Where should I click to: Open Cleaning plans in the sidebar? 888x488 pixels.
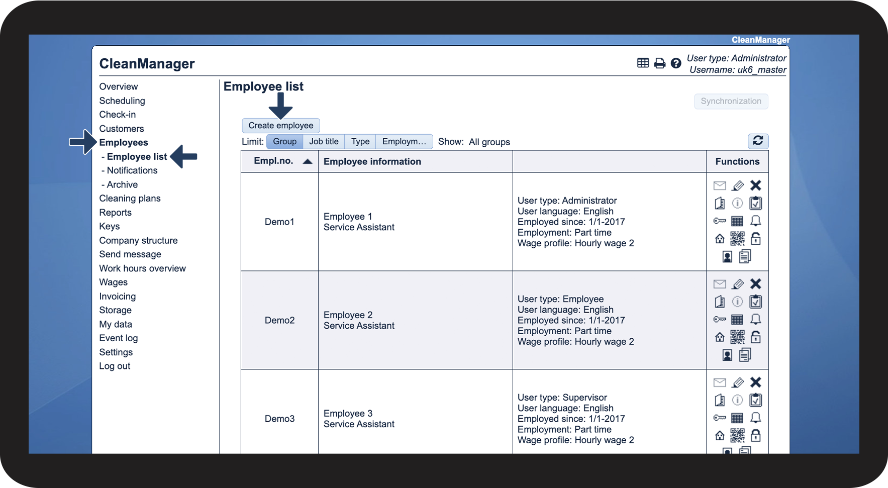tap(130, 199)
